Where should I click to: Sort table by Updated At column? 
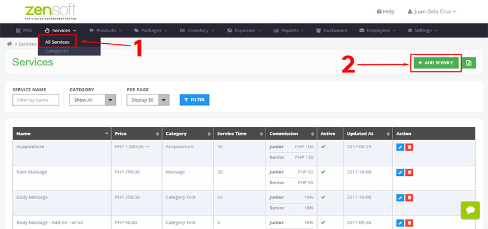[x=368, y=134]
